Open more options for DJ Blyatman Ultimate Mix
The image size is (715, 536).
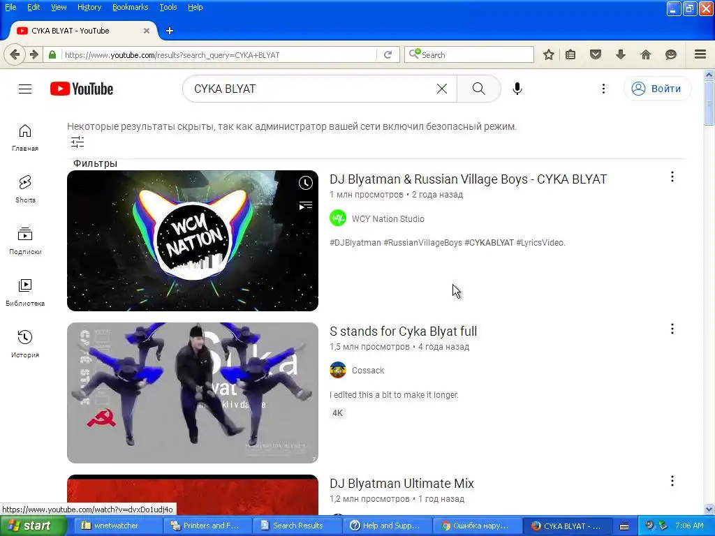pos(672,482)
